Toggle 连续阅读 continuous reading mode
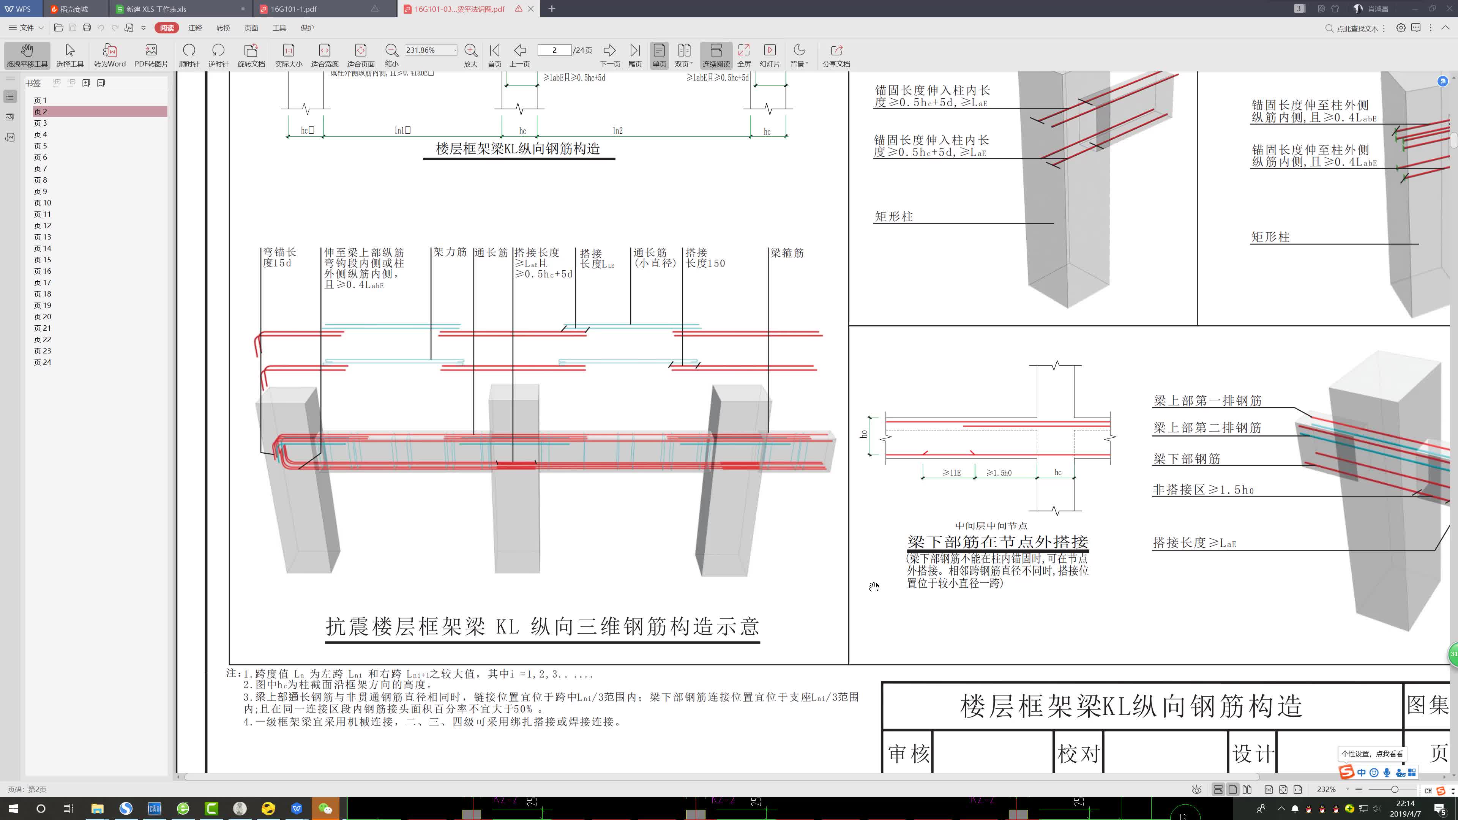Image resolution: width=1458 pixels, height=820 pixels. pos(716,54)
